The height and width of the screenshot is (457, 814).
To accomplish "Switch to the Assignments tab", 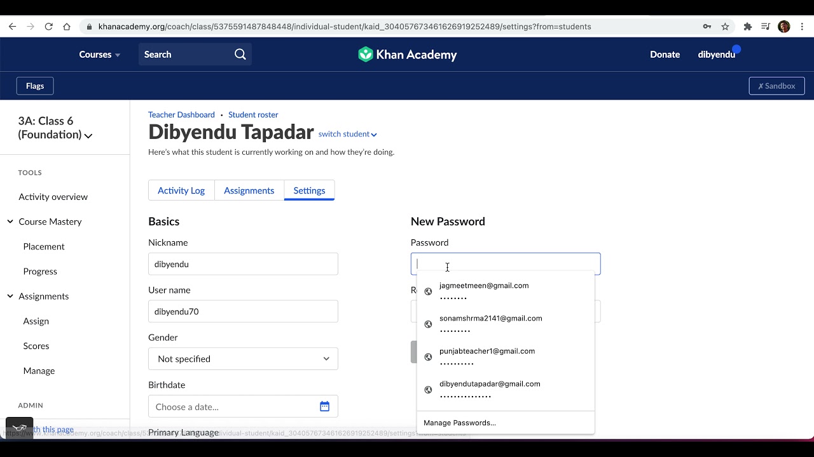I will (249, 190).
